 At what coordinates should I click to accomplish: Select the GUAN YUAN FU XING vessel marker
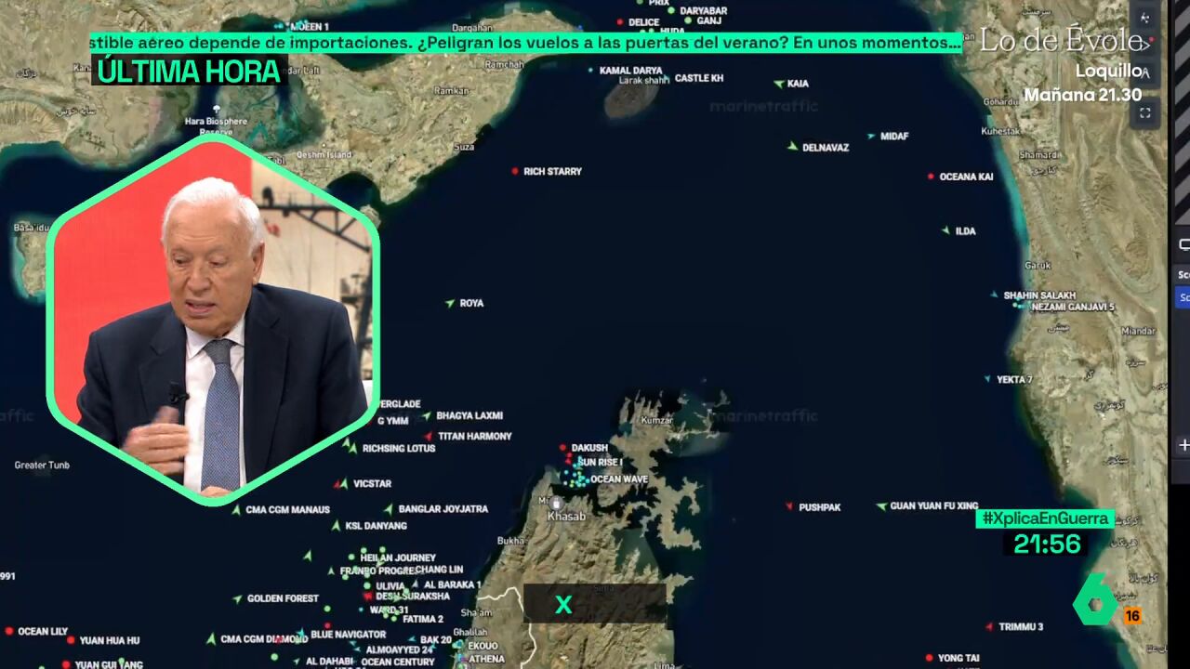[x=880, y=506]
